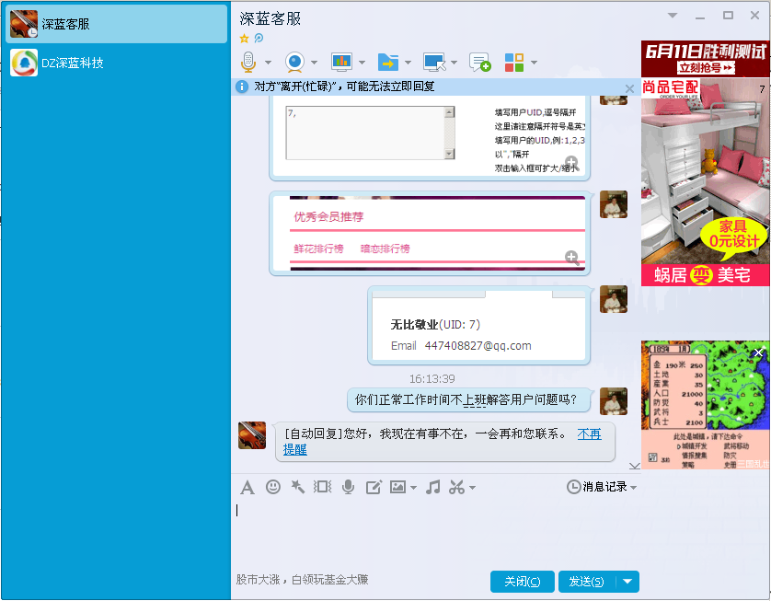Screen dimensions: 771x601
Task: Open the colorful app box icon
Action: click(x=513, y=62)
